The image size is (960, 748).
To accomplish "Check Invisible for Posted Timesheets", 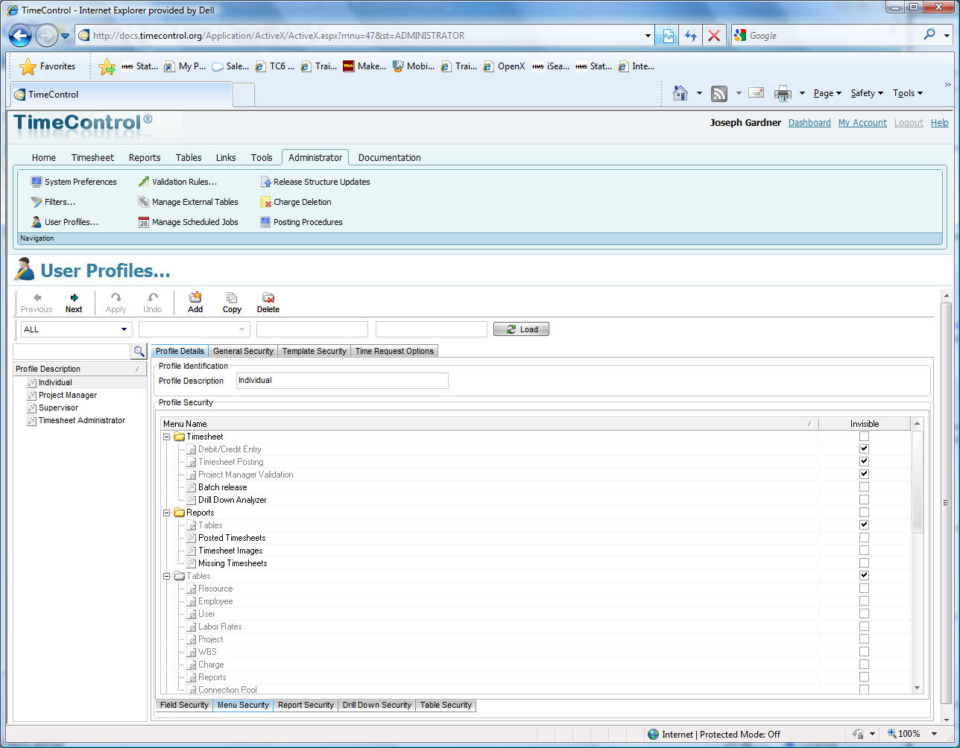I will pyautogui.click(x=864, y=537).
